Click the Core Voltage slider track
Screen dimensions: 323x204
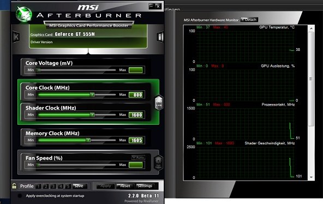[76, 70]
